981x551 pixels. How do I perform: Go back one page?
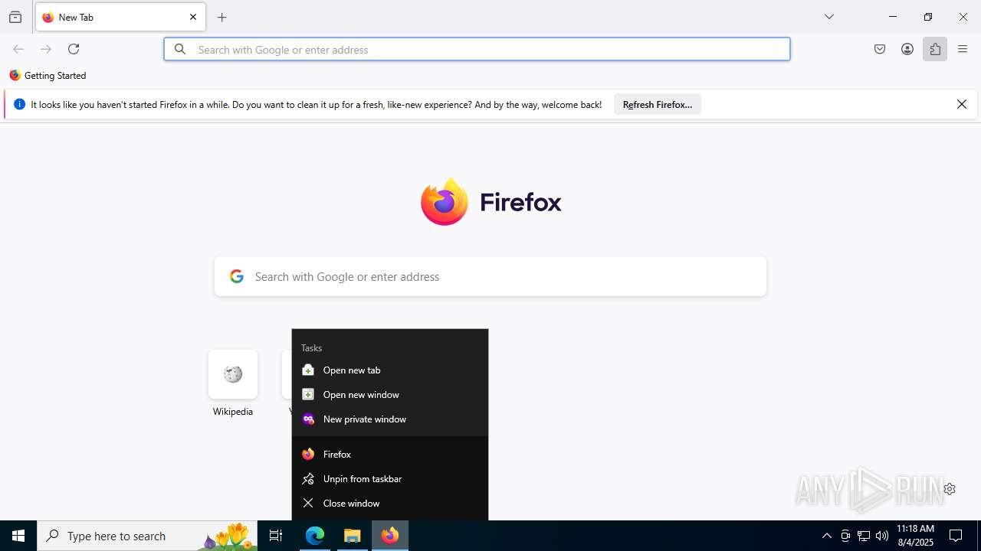pos(18,49)
